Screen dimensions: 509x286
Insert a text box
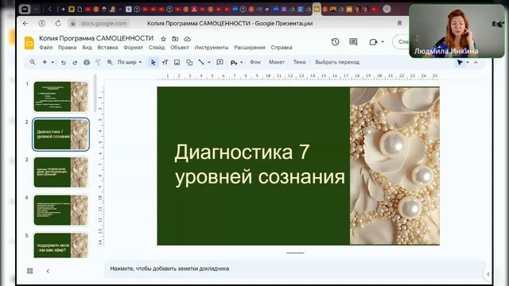tap(165, 62)
